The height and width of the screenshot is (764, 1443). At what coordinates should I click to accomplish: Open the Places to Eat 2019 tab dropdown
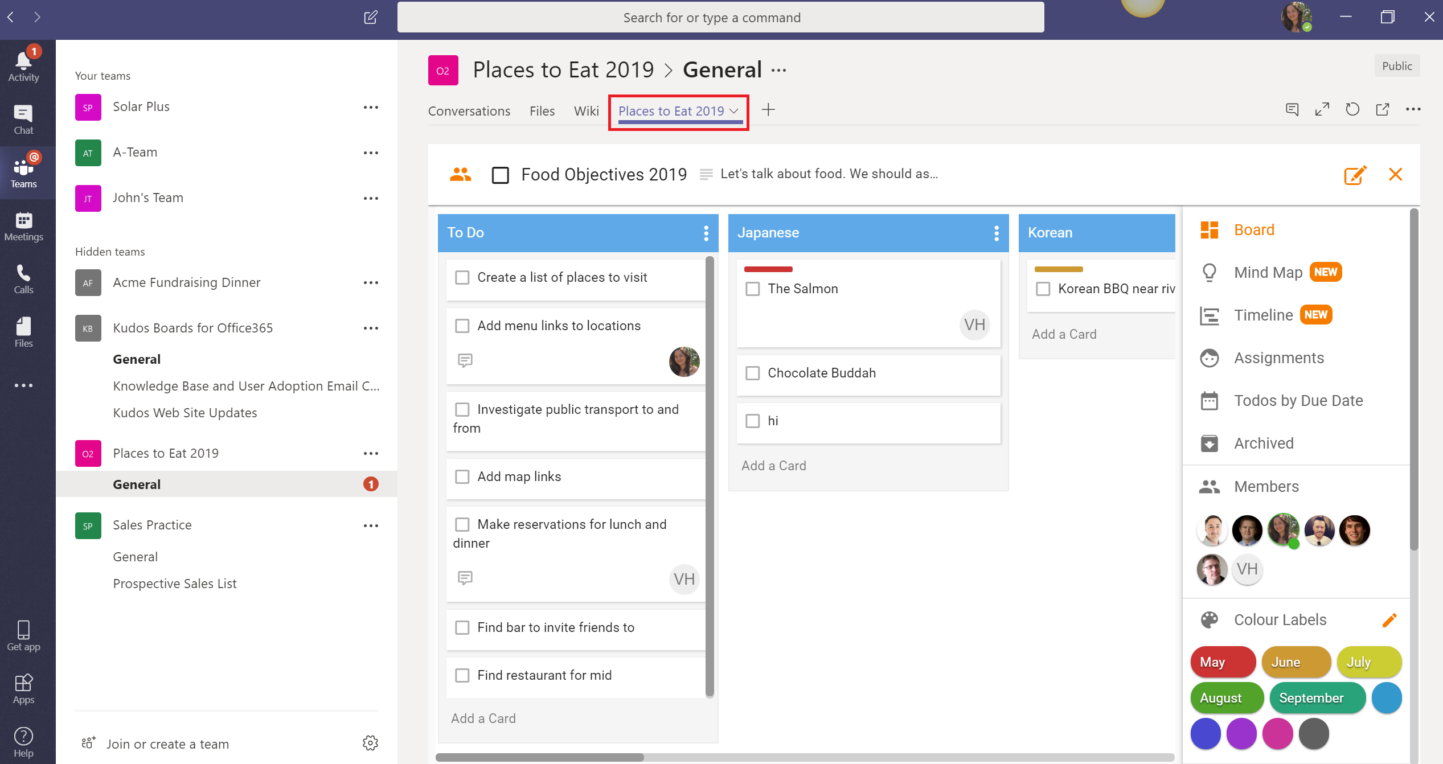click(x=734, y=111)
